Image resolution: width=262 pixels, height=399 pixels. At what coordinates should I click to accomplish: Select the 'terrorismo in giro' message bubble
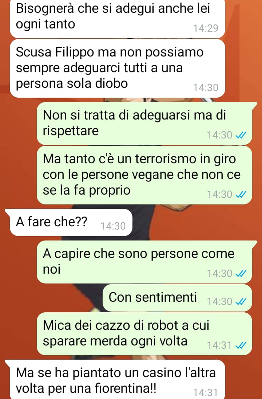pyautogui.click(x=144, y=175)
